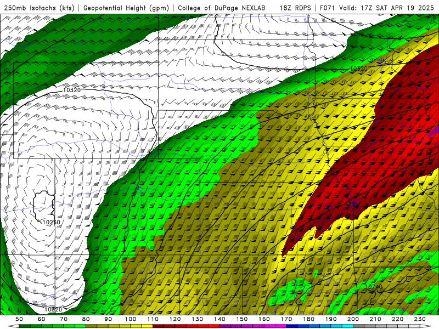Click the '180' value on the color scale
The width and height of the screenshot is (439, 329).
pos(308,319)
